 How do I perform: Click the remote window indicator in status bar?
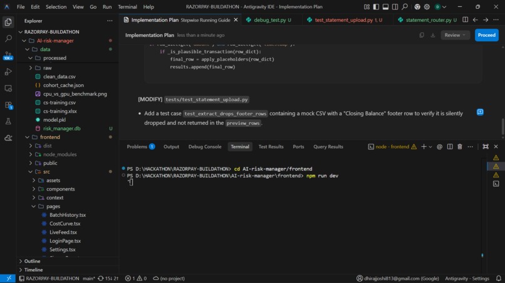pyautogui.click(x=8, y=279)
